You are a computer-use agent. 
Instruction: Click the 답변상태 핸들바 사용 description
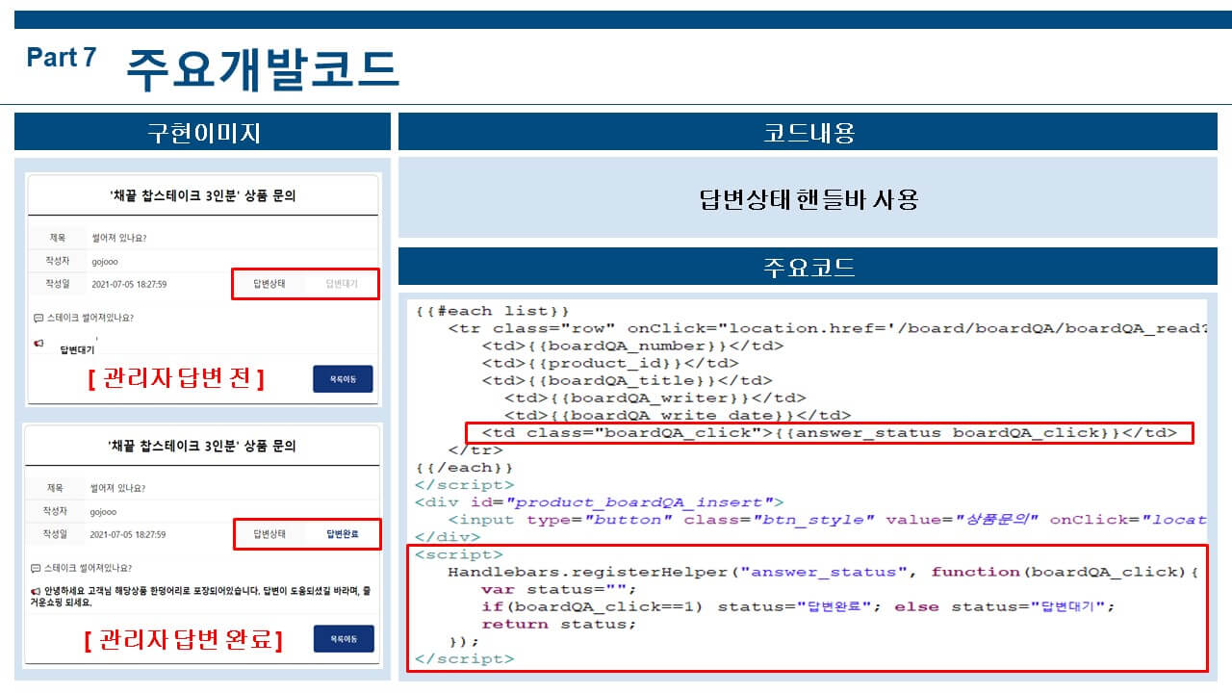(808, 199)
